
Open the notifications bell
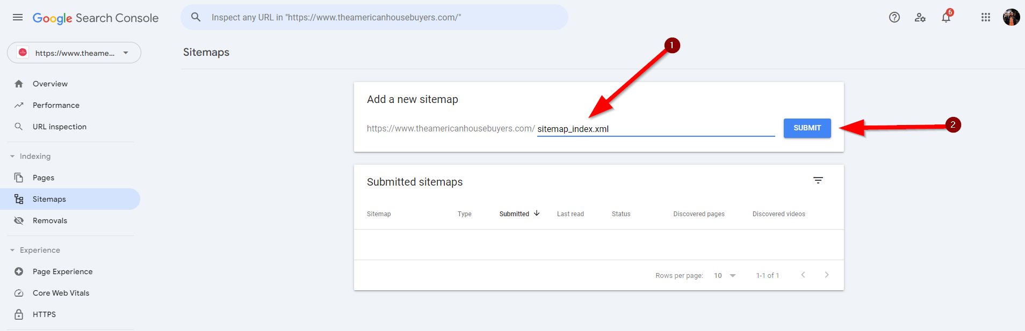[x=946, y=17]
